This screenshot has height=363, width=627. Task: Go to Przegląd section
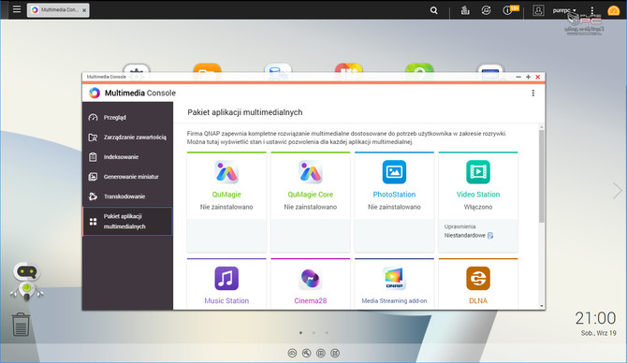pos(127,117)
